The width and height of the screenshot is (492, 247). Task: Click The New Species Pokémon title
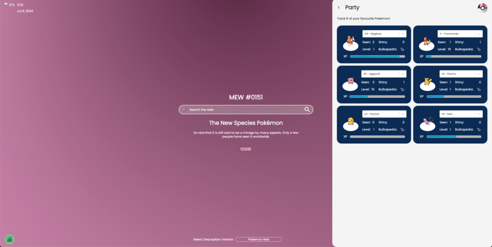[x=246, y=123]
